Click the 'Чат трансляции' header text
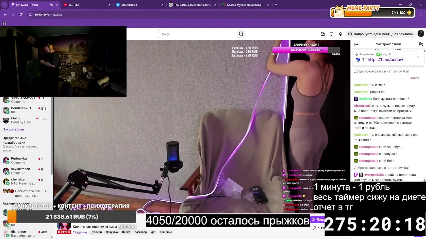Viewport: 426px width, 239px height. point(388,44)
